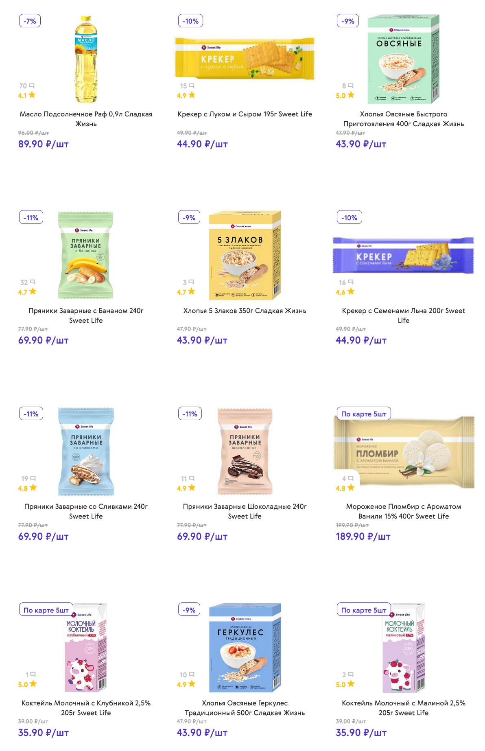Click 'По карте 5шт' badge on ice cream

(364, 414)
